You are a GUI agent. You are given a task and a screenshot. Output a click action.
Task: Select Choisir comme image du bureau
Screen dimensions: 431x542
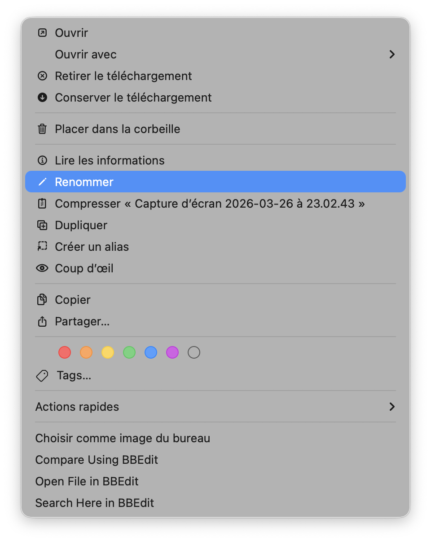pyautogui.click(x=123, y=438)
